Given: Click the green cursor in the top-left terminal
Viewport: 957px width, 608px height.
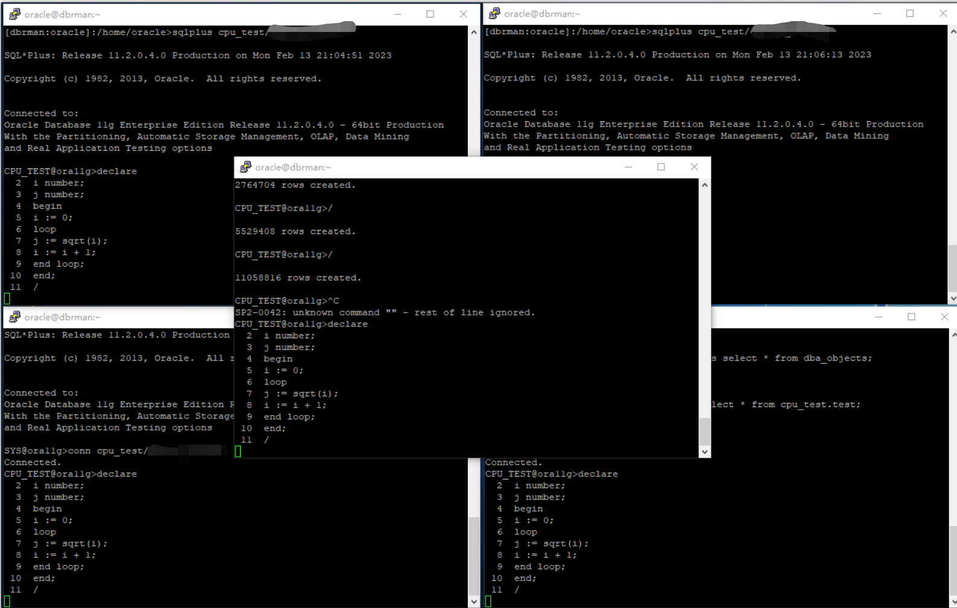Looking at the screenshot, I should pyautogui.click(x=7, y=299).
